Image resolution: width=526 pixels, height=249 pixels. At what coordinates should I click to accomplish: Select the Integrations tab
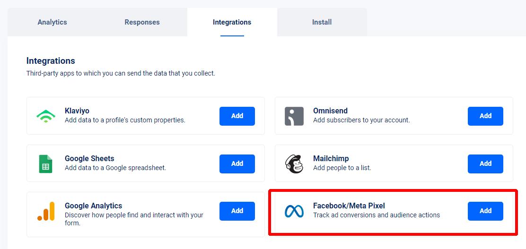click(x=232, y=22)
